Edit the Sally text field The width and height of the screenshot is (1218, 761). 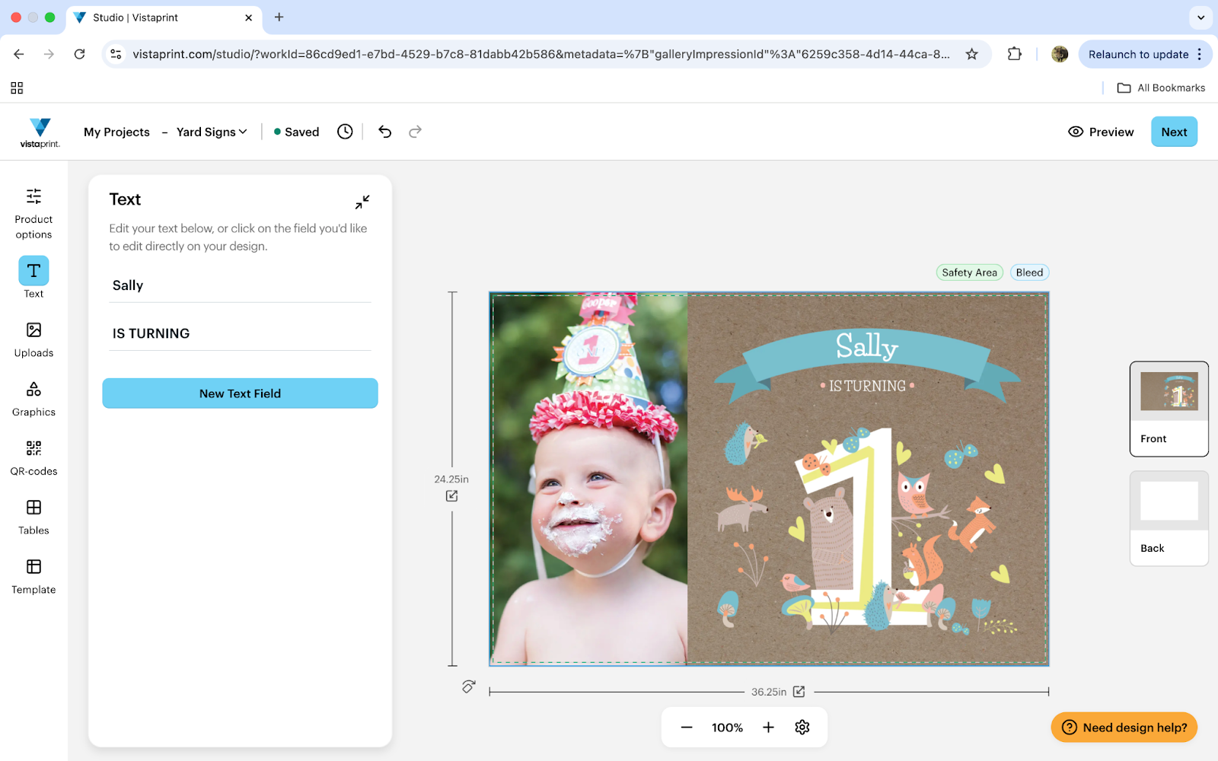click(240, 285)
